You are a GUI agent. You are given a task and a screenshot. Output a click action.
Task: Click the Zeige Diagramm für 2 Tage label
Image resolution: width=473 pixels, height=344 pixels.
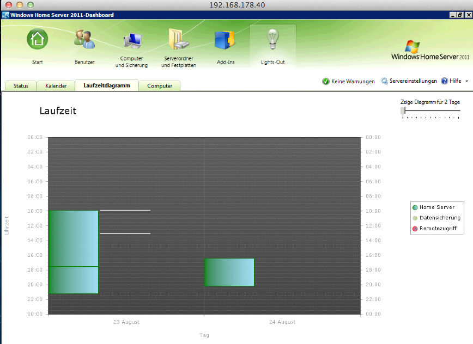click(430, 102)
